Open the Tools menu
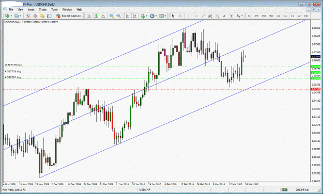Screen dimensions: 323x194 point(54,9)
